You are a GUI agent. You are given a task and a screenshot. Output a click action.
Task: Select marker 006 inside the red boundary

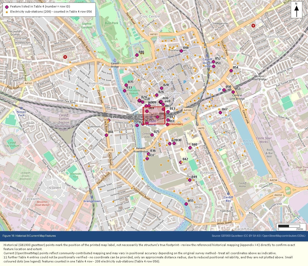coord(157,117)
